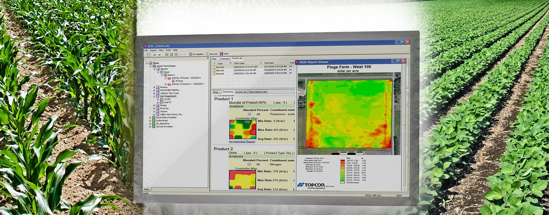Screen dimensions: 549x215
Task: Click the Urea controller map thumbnail
Action: 242,179
